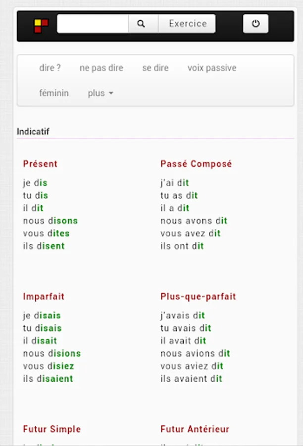
Task: Click the 'ils disaient' conjugation line
Action: click(x=48, y=379)
